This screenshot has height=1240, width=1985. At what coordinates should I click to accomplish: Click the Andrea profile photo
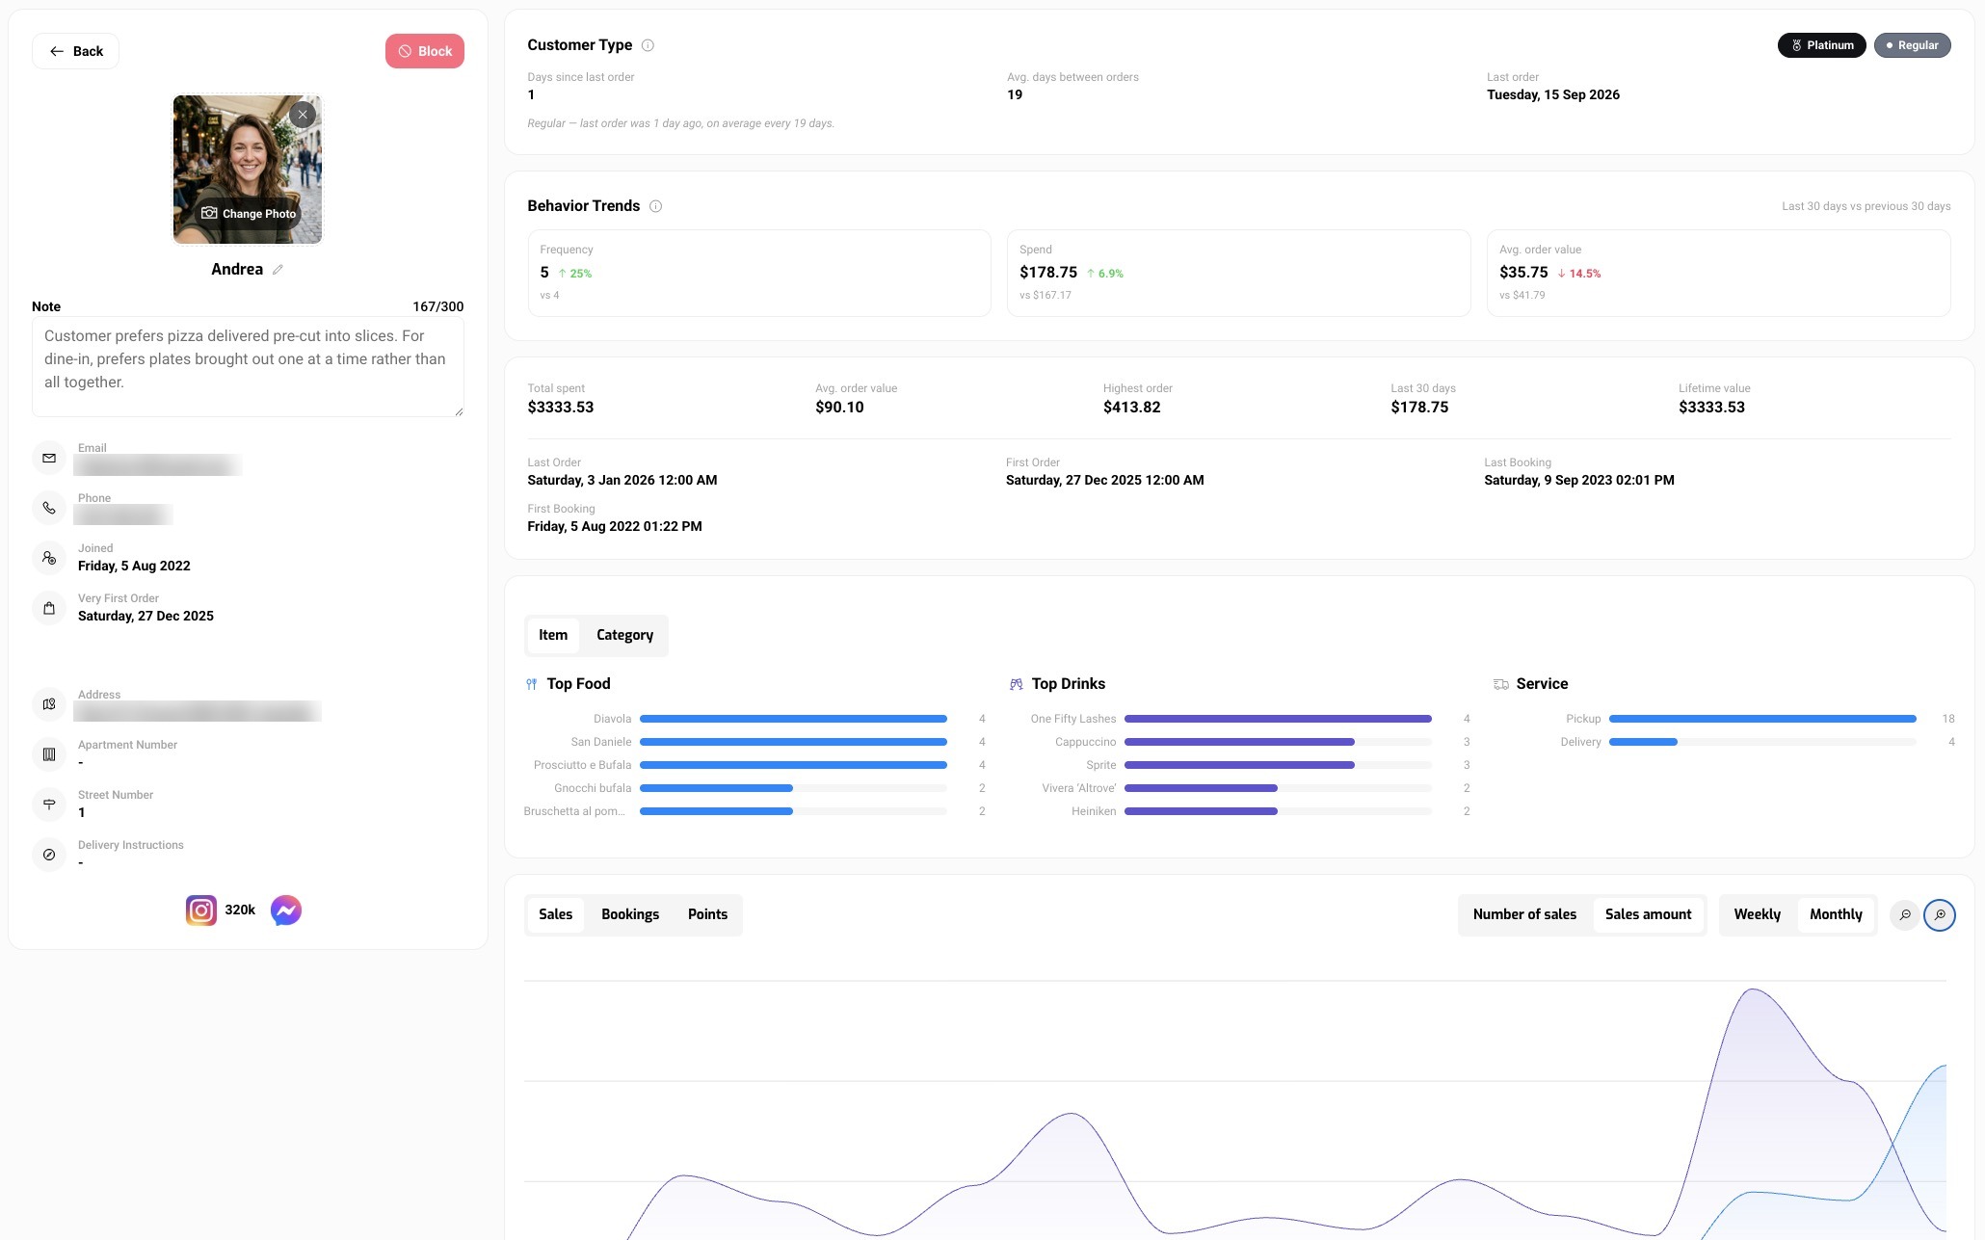coord(248,169)
